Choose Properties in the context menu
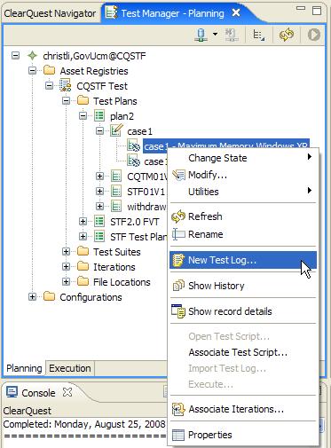331x448 pixels. click(243, 435)
